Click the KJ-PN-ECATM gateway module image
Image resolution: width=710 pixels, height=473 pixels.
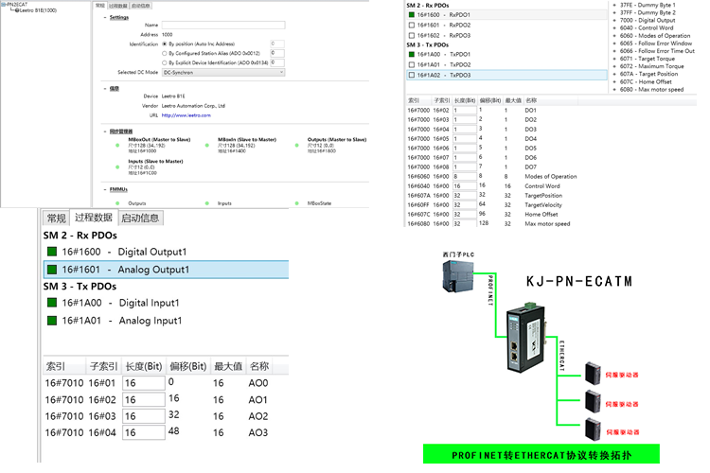coord(528,337)
